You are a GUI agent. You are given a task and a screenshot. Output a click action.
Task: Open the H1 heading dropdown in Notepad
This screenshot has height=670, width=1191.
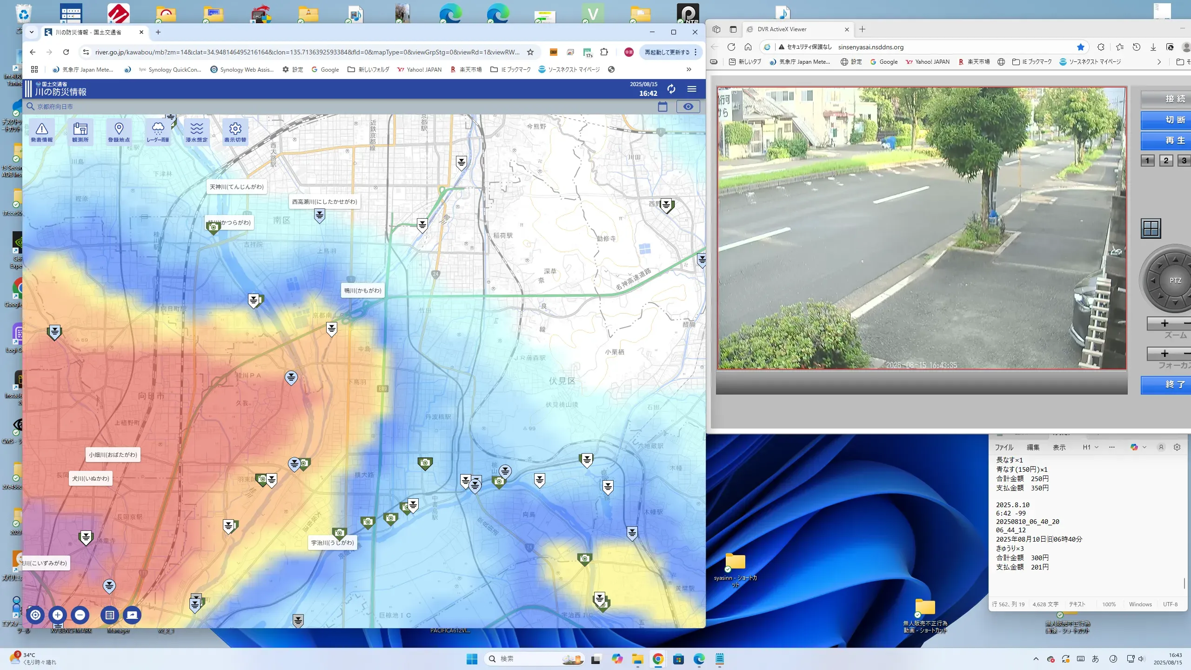pyautogui.click(x=1090, y=447)
